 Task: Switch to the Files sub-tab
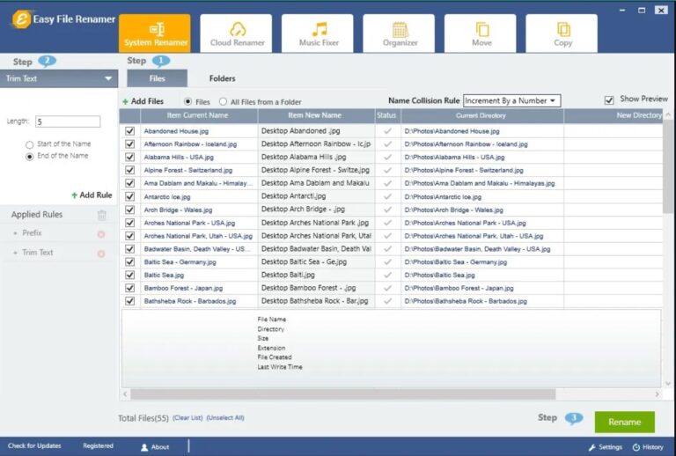(158, 78)
